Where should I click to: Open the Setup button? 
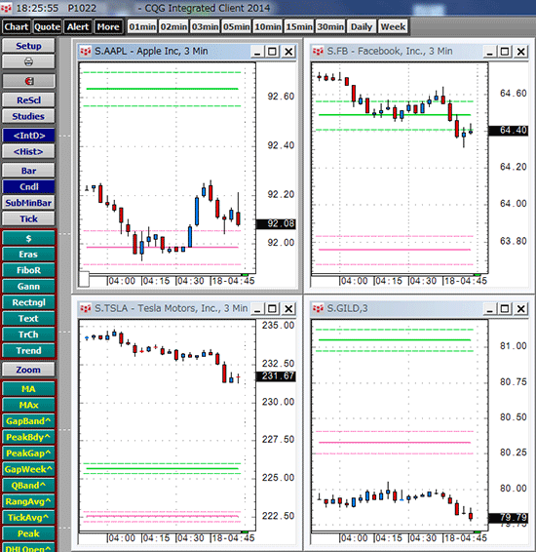click(x=28, y=46)
